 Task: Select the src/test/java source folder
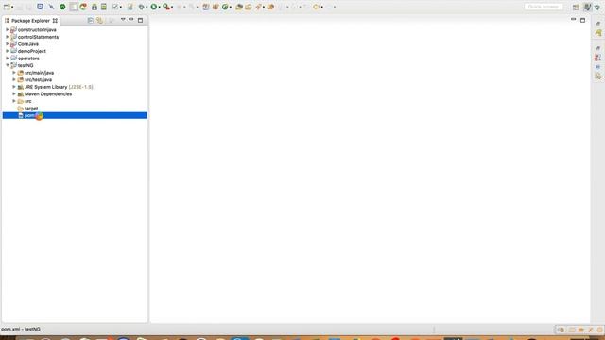pyautogui.click(x=38, y=79)
